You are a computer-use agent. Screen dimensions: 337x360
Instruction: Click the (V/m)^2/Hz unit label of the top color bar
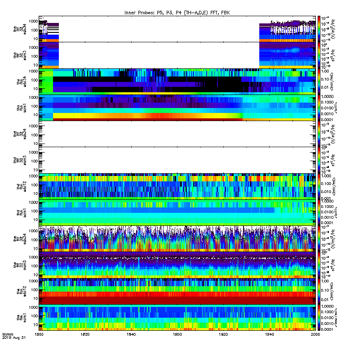point(333,29)
